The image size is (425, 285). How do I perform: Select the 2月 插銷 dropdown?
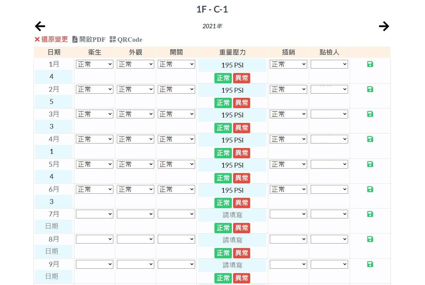coord(288,89)
